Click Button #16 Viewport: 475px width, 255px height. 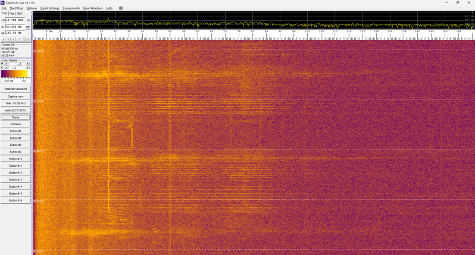15,200
